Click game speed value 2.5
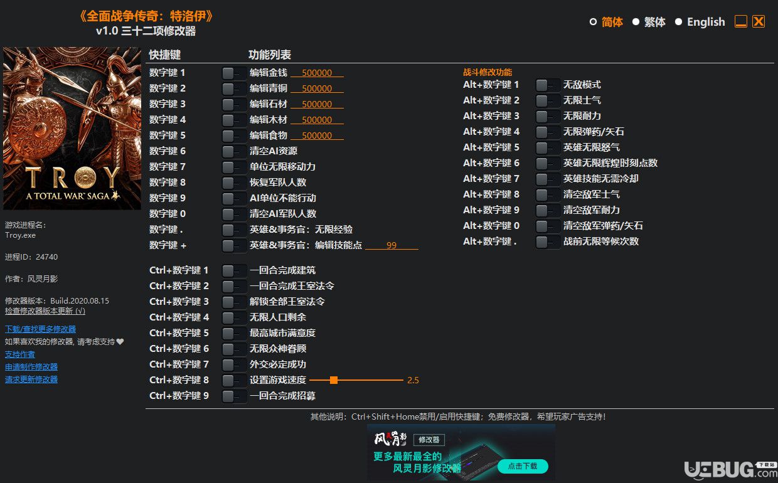 pyautogui.click(x=413, y=380)
